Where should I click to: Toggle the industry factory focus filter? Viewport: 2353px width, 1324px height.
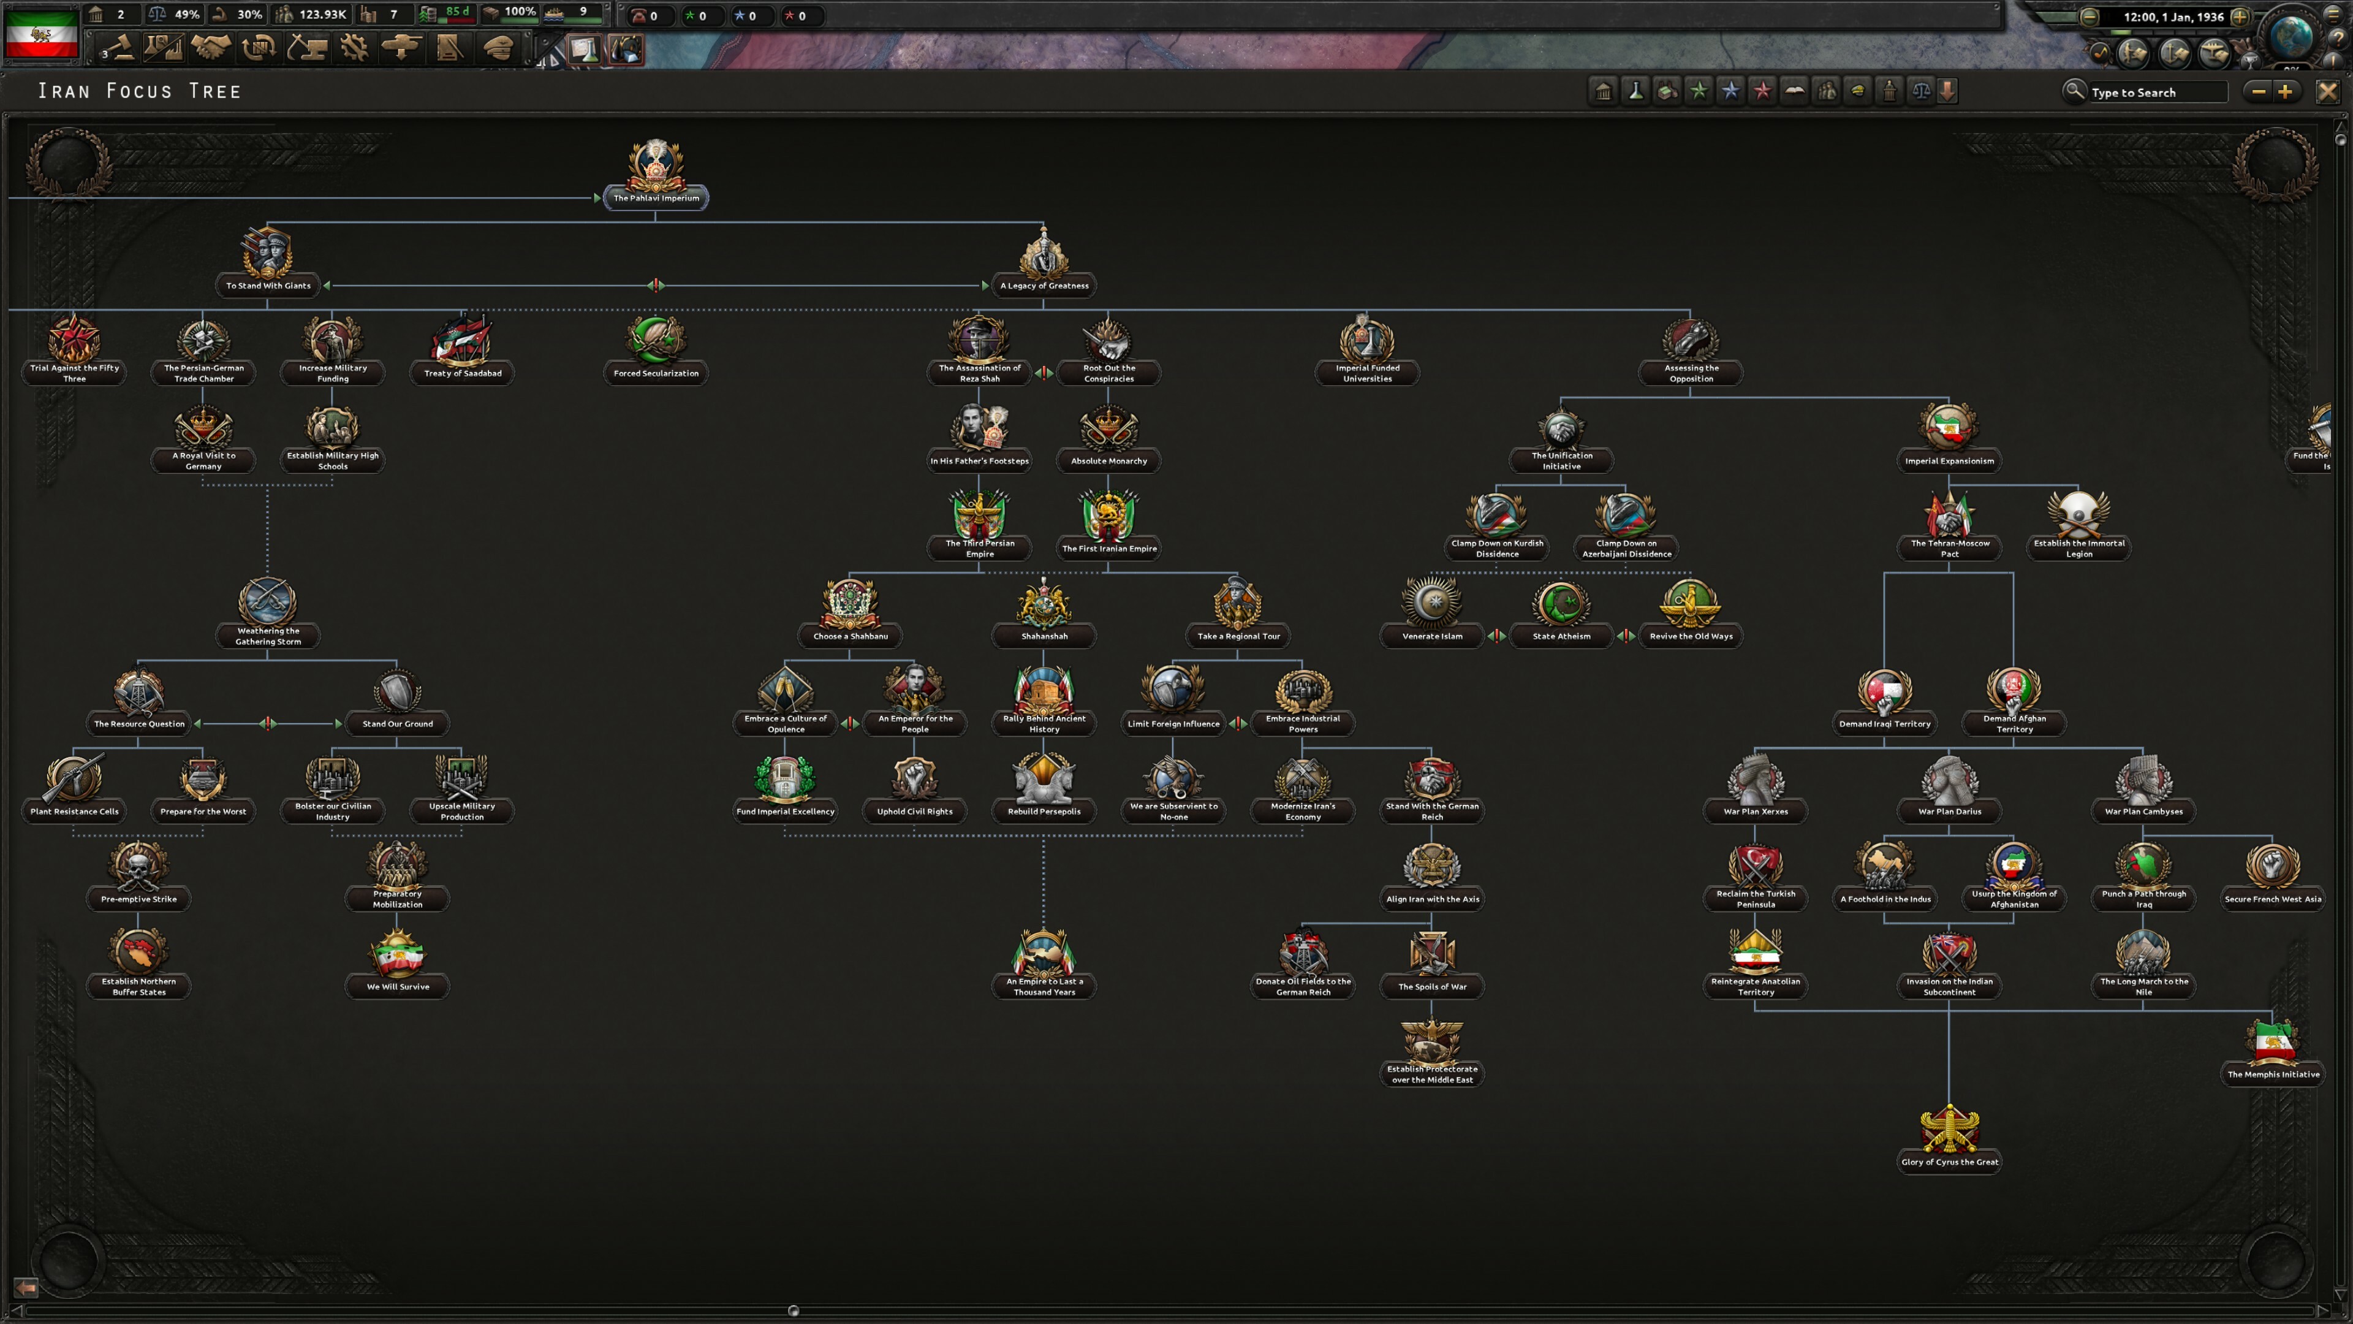coord(1668,91)
